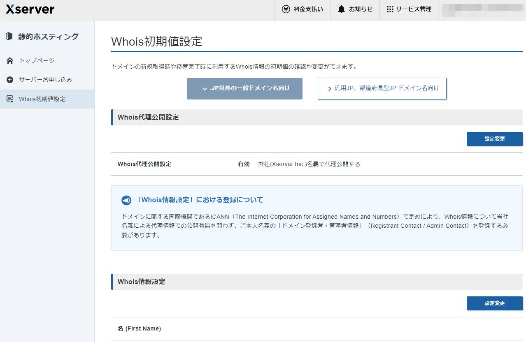Click 設定変更 under Whois情報設定
Image resolution: width=526 pixels, height=342 pixels.
(x=494, y=303)
